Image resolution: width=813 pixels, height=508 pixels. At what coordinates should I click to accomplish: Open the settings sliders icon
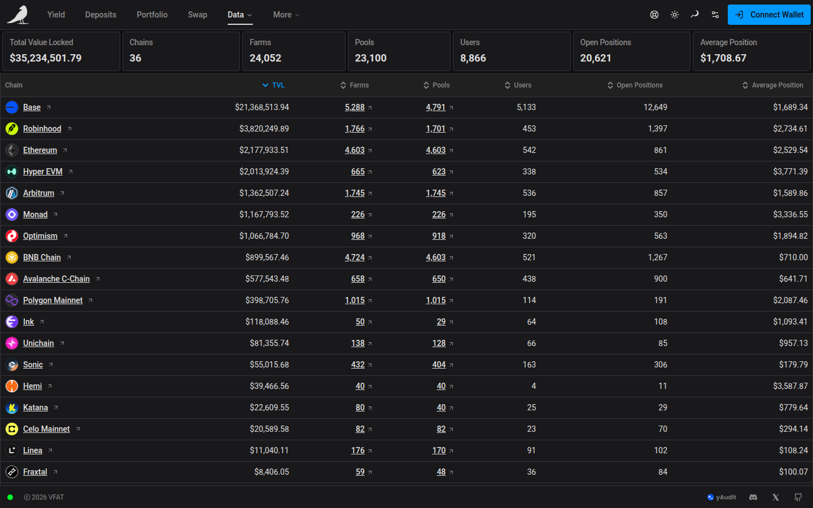pyautogui.click(x=715, y=15)
